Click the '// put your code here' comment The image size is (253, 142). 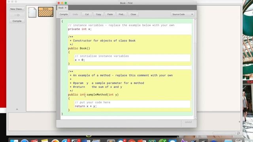point(93,103)
